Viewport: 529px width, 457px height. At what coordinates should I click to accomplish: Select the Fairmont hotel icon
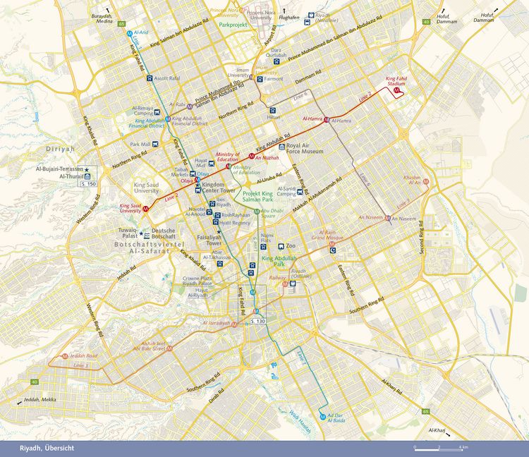[x=260, y=79]
